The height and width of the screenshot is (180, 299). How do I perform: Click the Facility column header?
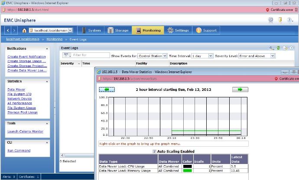click(152, 64)
